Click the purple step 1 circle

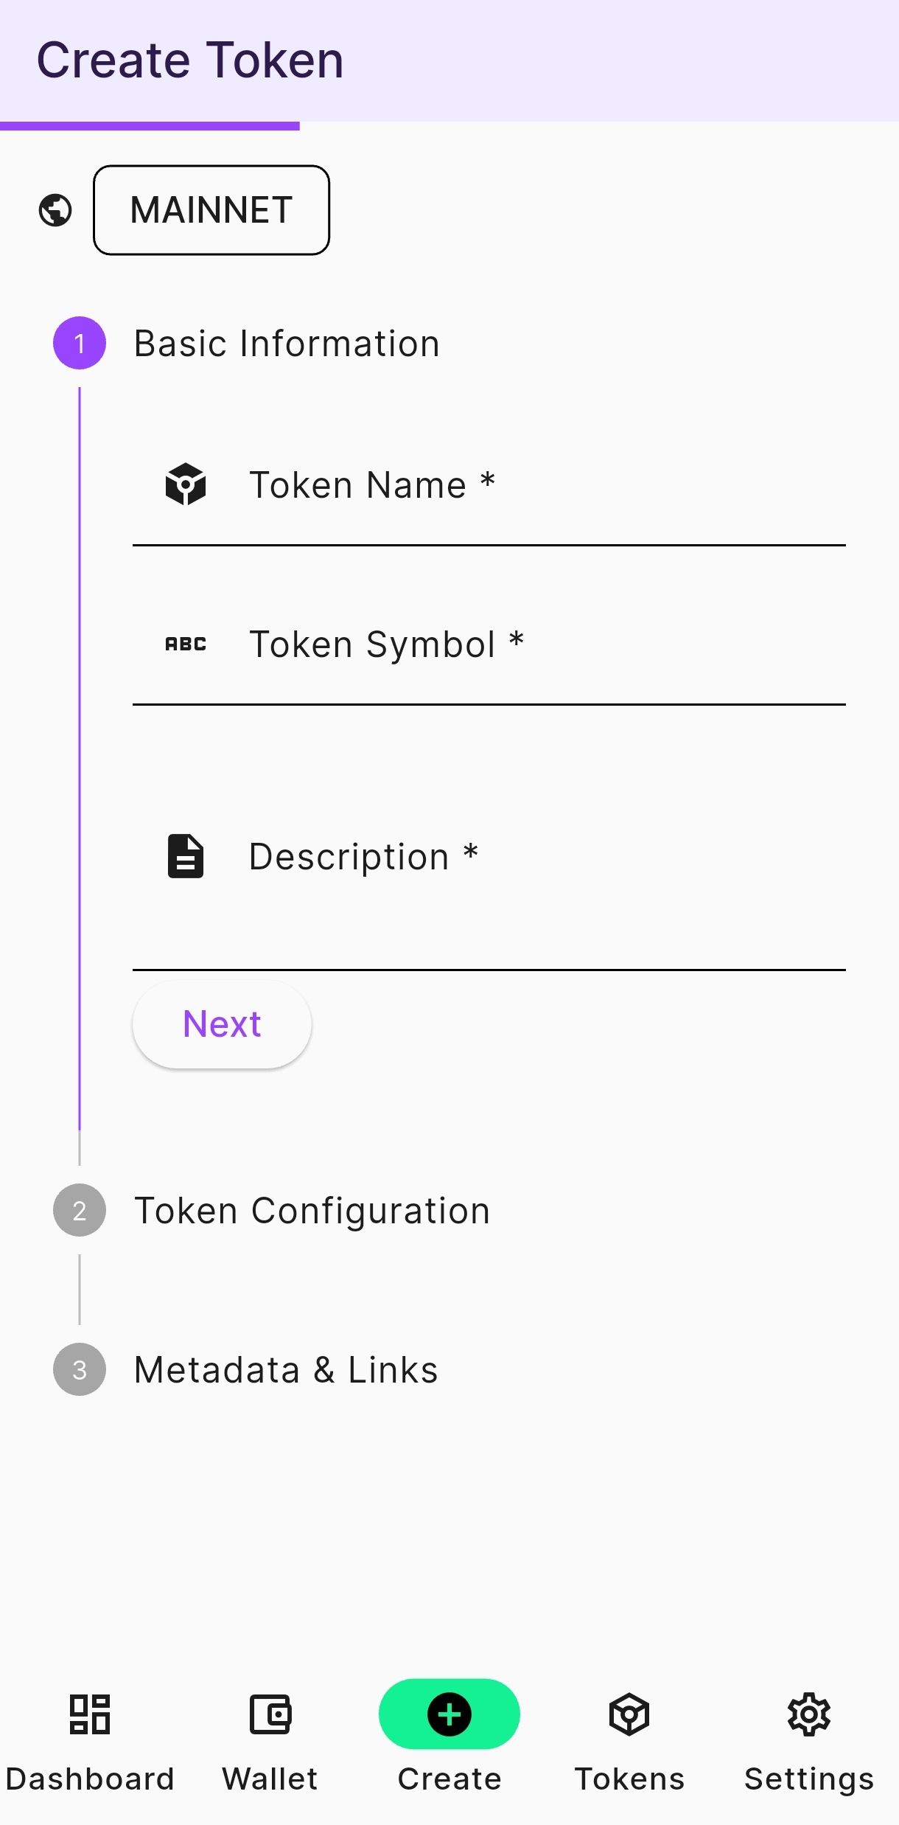80,343
